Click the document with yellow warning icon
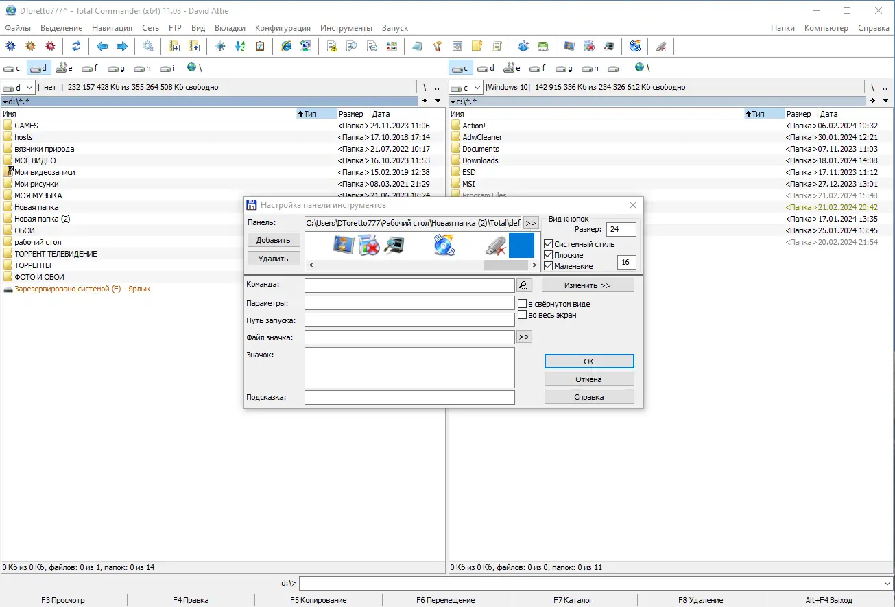 click(332, 46)
